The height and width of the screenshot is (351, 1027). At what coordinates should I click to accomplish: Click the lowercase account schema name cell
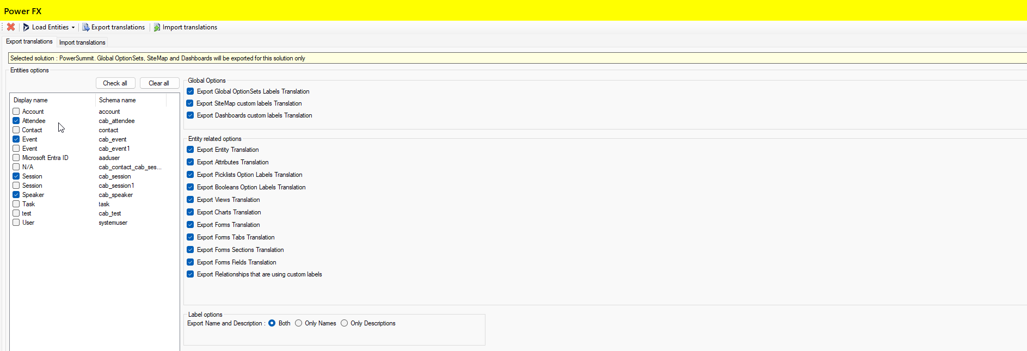point(109,112)
